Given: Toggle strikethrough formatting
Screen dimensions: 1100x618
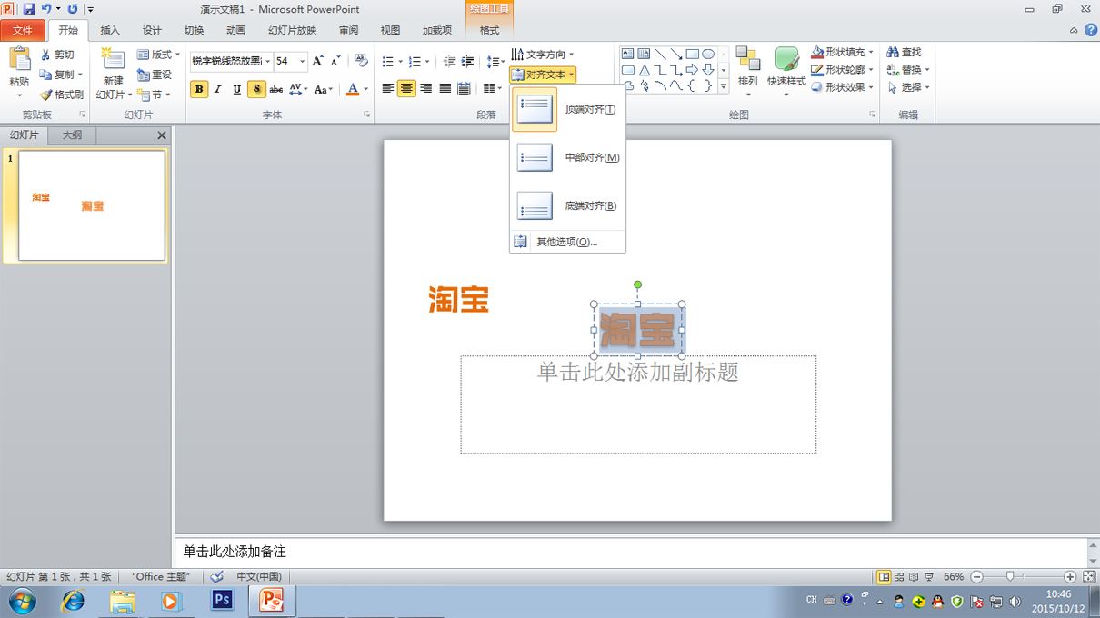Looking at the screenshot, I should point(276,89).
